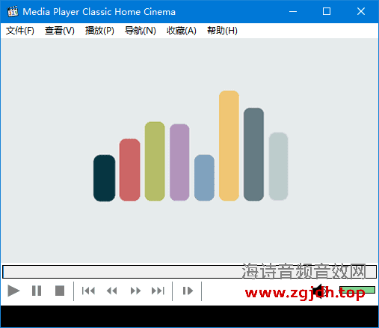Viewport: 379px width, 328px height.
Task: Open the 收藏(A) menu
Action: click(x=182, y=31)
